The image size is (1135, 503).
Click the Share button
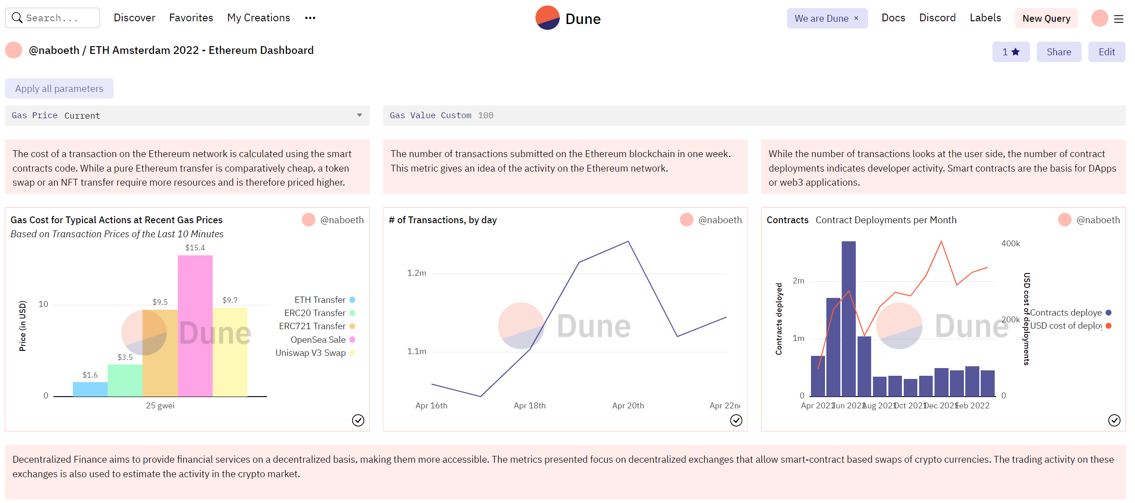click(1059, 52)
